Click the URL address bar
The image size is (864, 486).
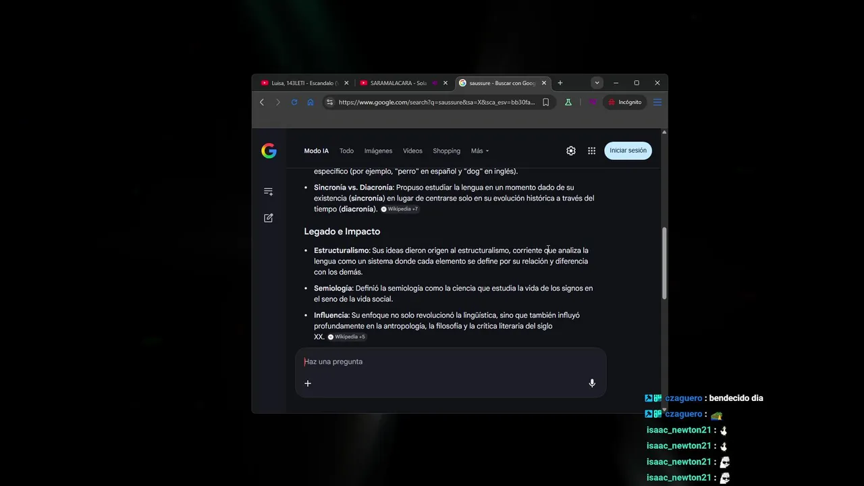436,102
